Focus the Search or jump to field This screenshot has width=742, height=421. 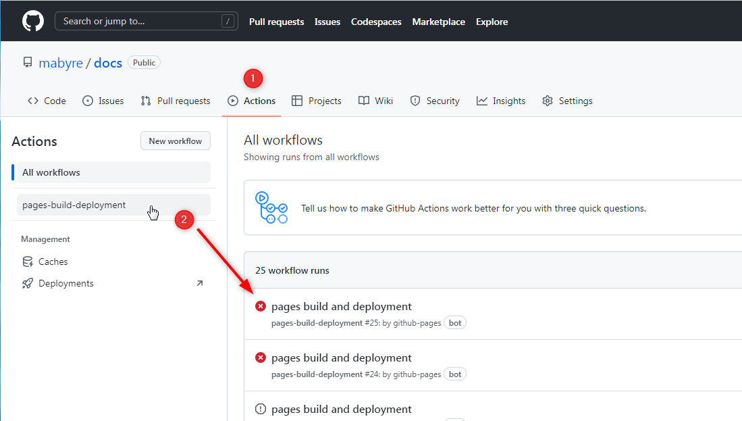[147, 22]
